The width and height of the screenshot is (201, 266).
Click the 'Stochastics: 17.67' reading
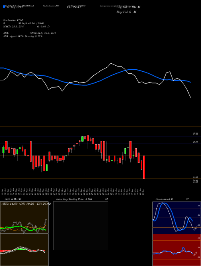pyautogui.click(x=13, y=20)
